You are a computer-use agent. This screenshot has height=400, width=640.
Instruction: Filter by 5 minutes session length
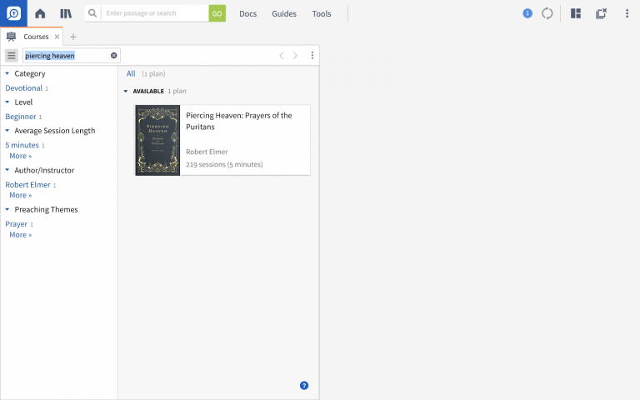pyautogui.click(x=22, y=145)
